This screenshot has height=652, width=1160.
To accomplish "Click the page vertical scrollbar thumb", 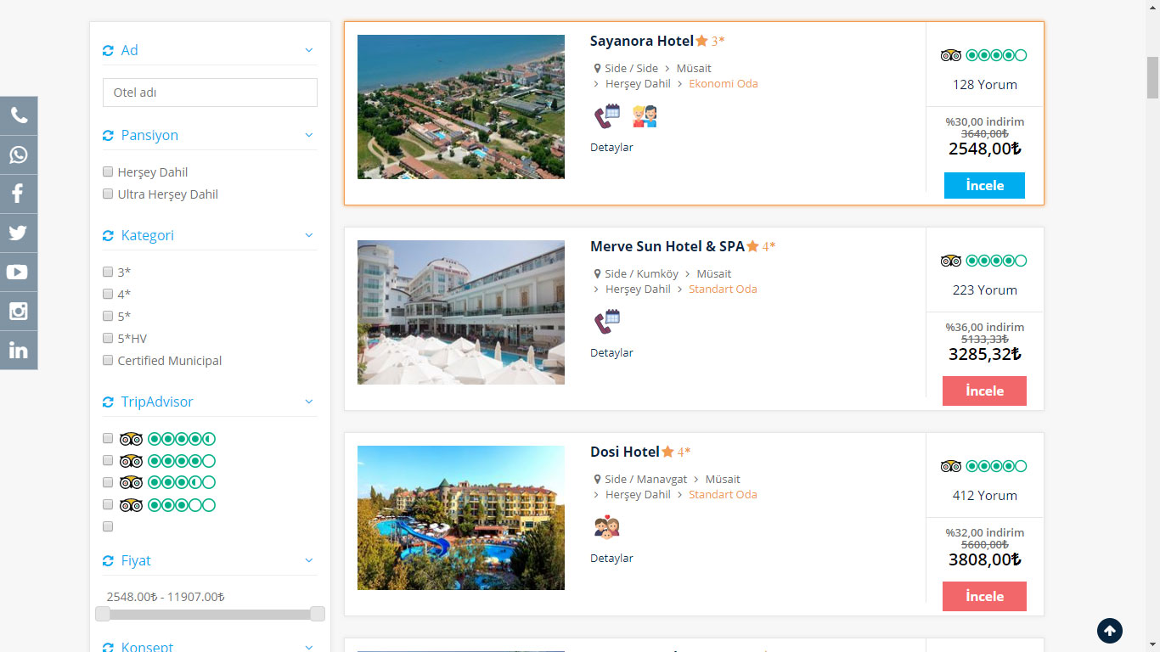I will point(1152,78).
